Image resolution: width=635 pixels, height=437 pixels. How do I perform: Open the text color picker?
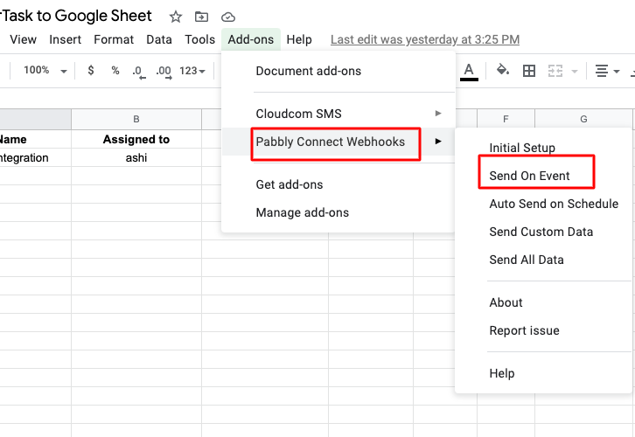[469, 72]
